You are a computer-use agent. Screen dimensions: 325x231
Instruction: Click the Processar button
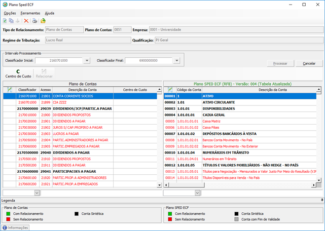pyautogui.click(x=280, y=64)
